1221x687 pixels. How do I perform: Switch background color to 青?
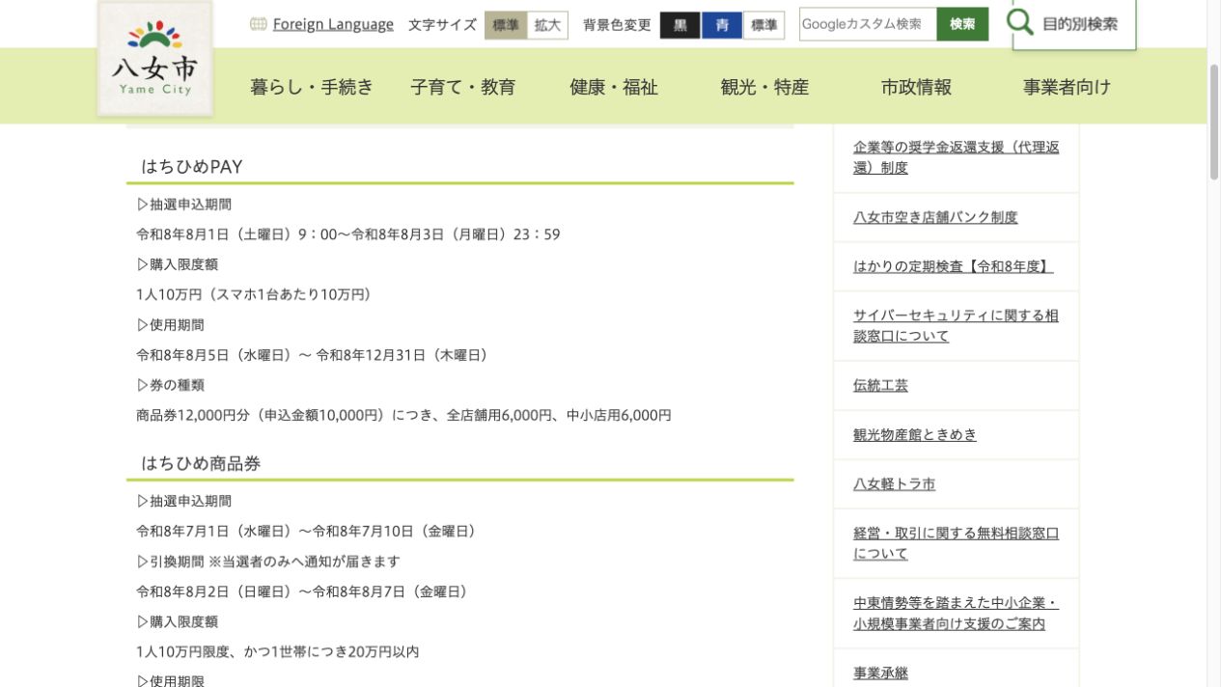(722, 25)
